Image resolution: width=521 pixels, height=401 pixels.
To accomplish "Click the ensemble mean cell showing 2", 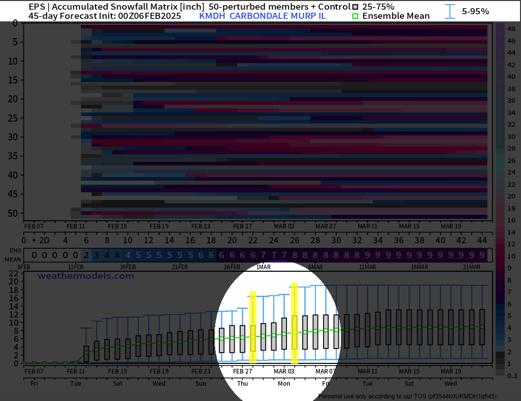I will pos(86,255).
